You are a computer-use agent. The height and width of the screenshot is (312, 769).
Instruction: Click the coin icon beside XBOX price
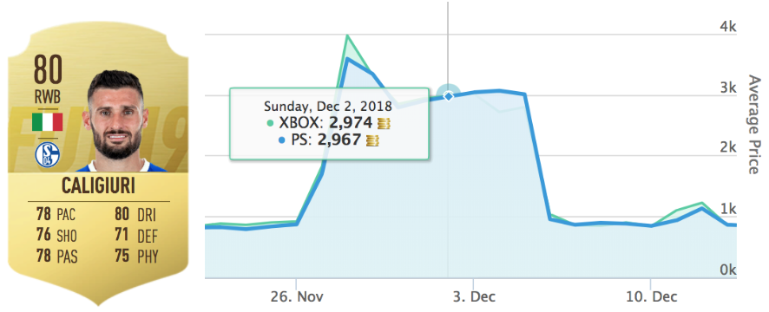(x=384, y=124)
